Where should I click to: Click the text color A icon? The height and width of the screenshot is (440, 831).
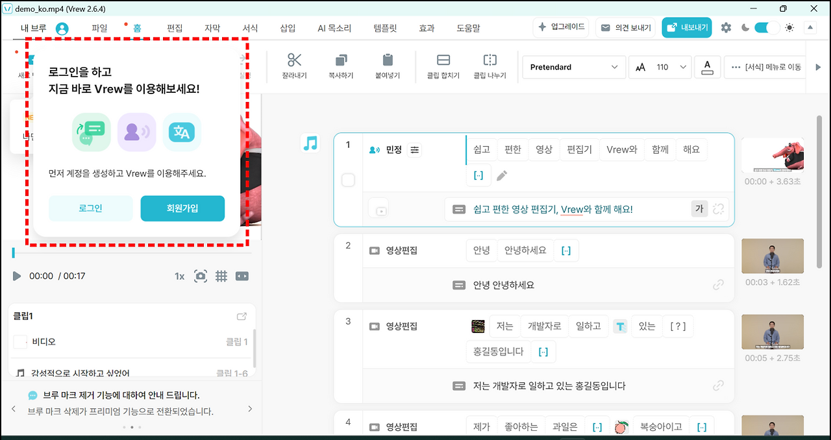pos(708,67)
